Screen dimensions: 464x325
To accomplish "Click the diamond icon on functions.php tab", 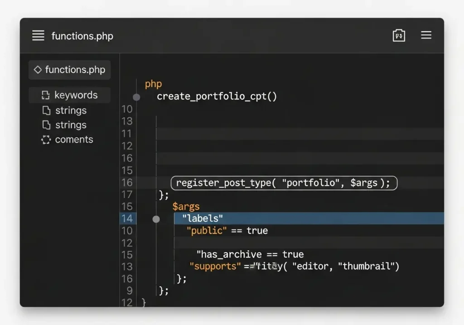I will [38, 70].
